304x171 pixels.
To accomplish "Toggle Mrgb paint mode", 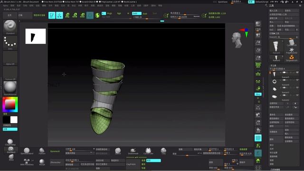I will coord(110,13).
